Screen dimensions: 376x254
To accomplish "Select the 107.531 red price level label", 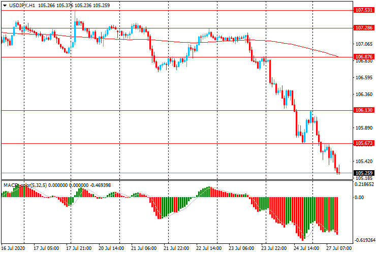I will (x=364, y=10).
